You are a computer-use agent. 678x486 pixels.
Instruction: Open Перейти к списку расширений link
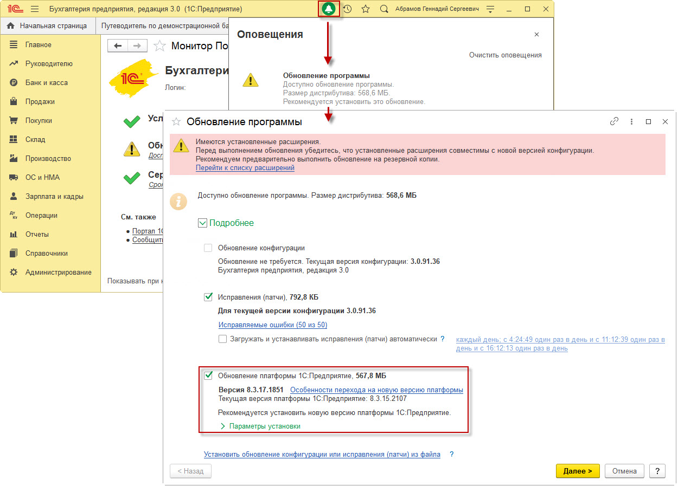pyautogui.click(x=245, y=168)
